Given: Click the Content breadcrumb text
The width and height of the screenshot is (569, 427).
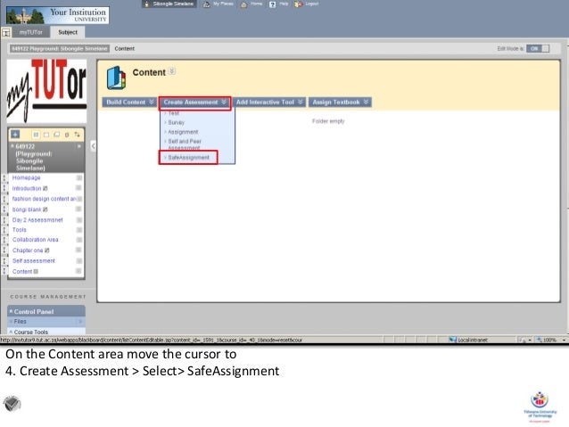Looking at the screenshot, I should click(x=125, y=49).
